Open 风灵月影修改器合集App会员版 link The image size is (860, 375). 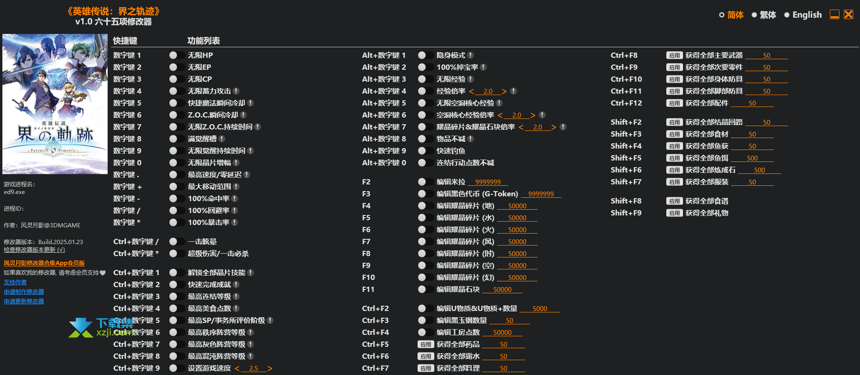click(x=44, y=263)
